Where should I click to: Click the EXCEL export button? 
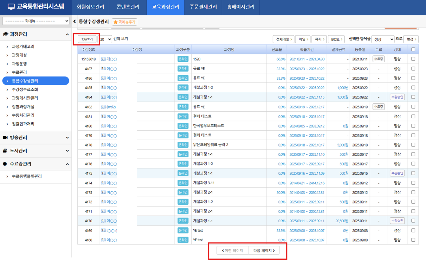[336, 39]
